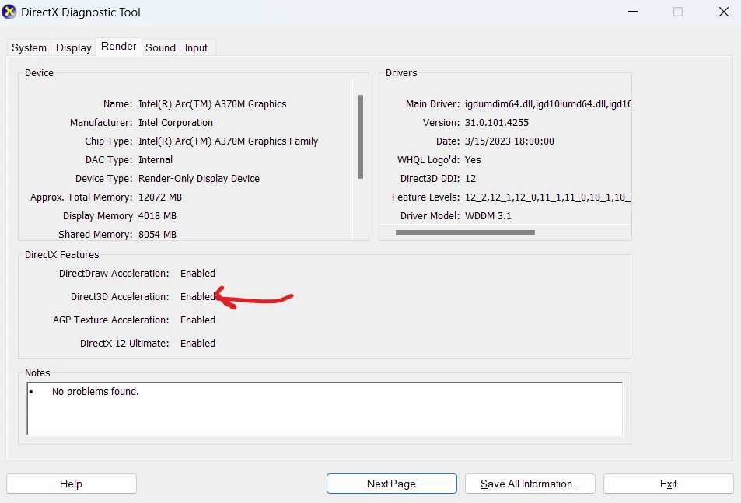Select the Render tab
The height and width of the screenshot is (503, 741).
tap(119, 47)
